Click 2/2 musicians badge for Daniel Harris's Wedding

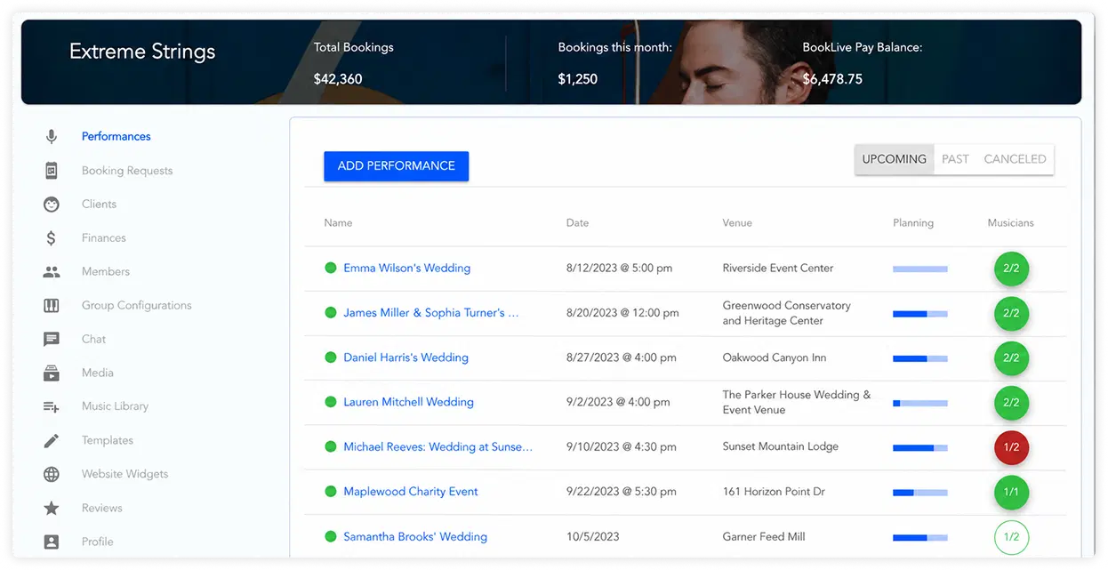pos(1011,357)
